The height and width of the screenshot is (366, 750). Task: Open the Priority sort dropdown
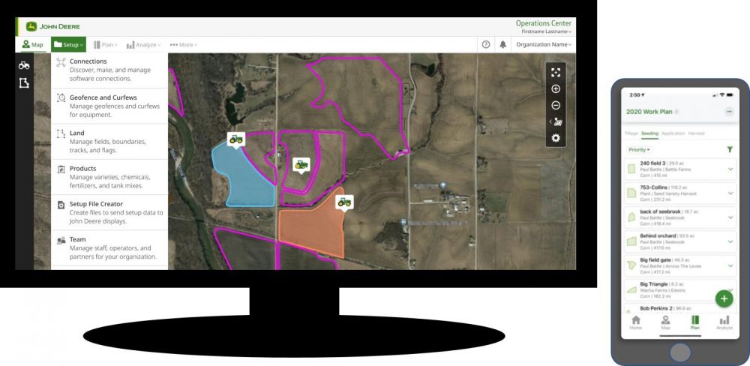point(640,150)
